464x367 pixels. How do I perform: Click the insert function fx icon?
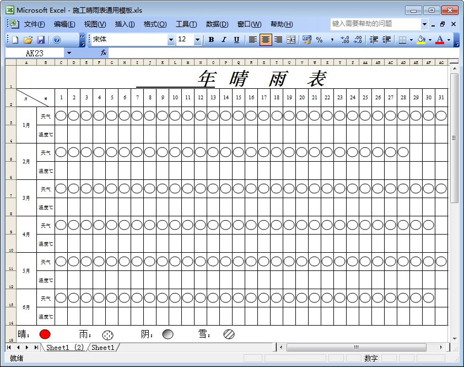point(103,53)
